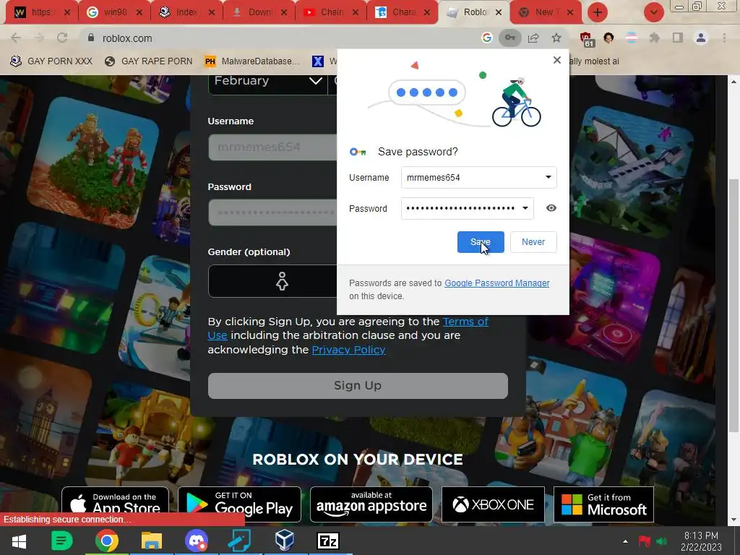Click the blue X bookmark icon
Viewport: 740px width, 555px height.
tap(318, 61)
